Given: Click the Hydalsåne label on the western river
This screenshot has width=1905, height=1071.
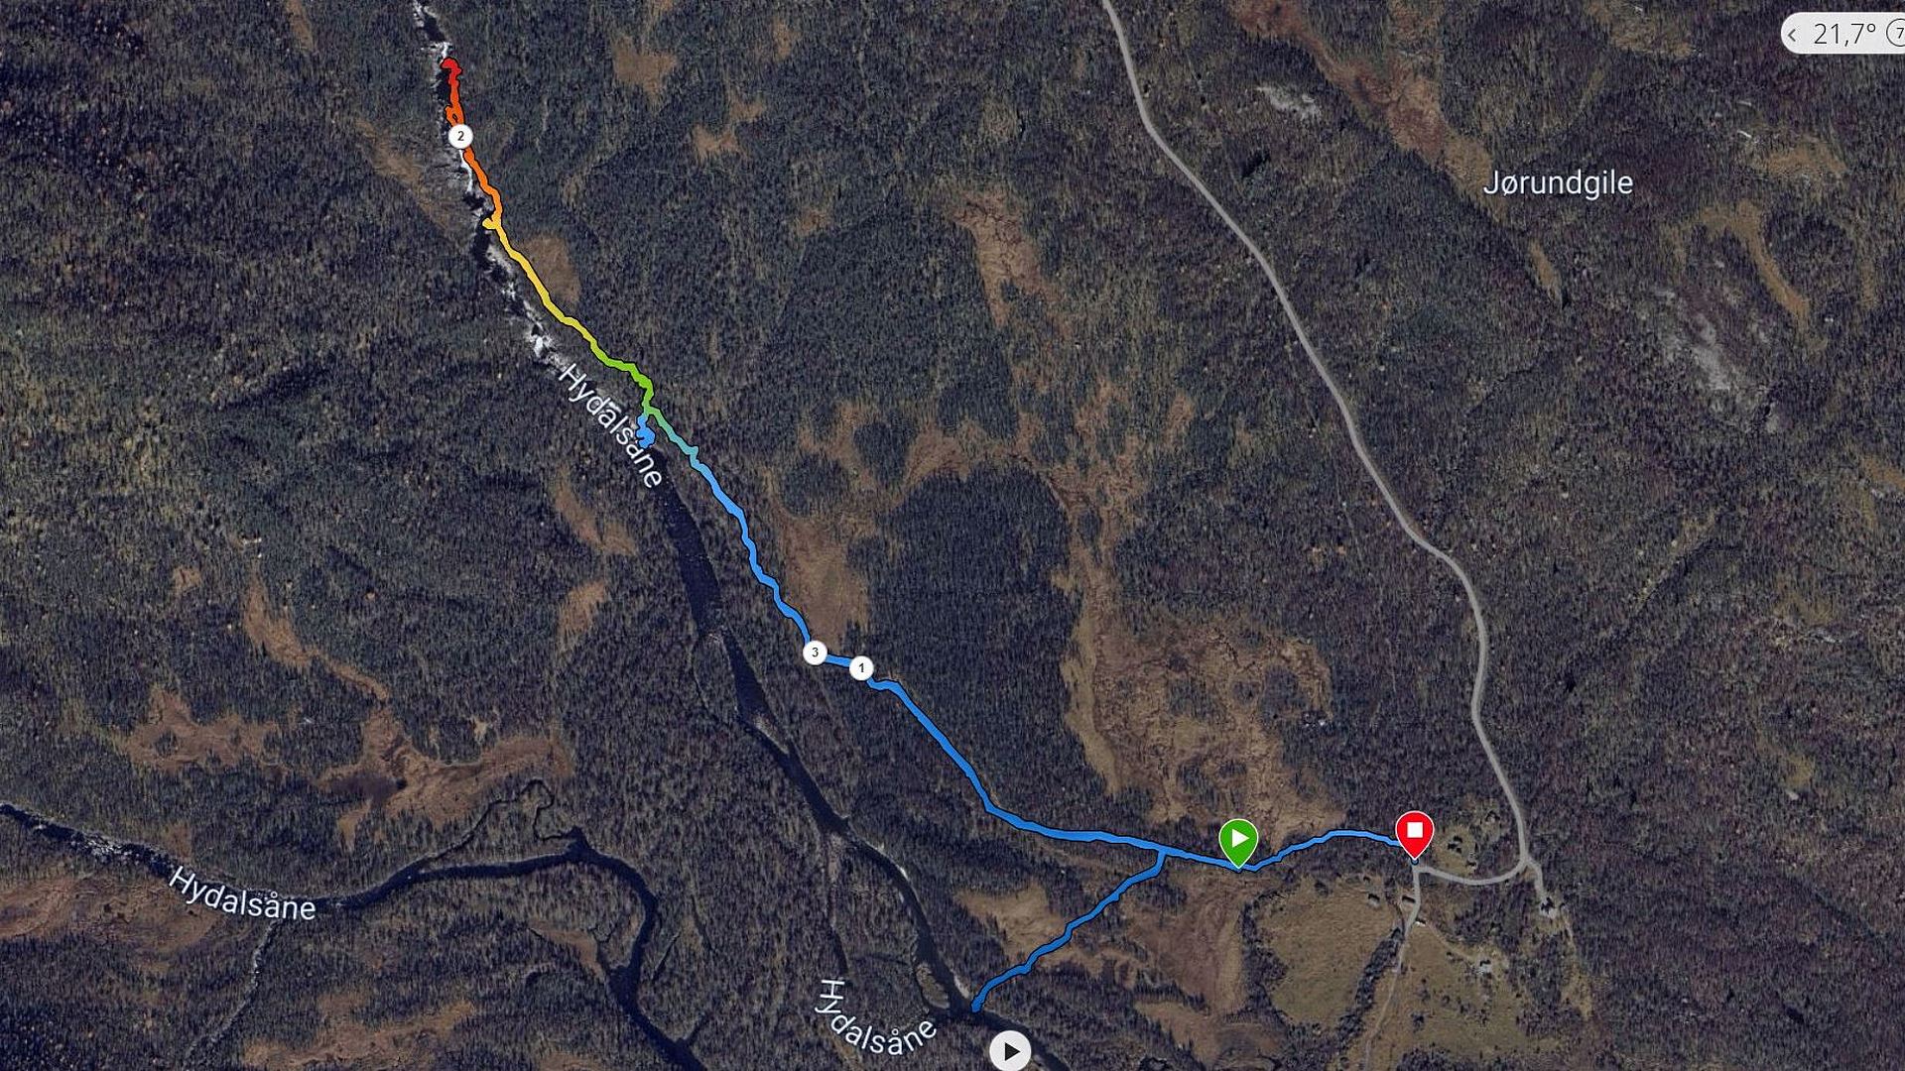Looking at the screenshot, I should point(241,893).
